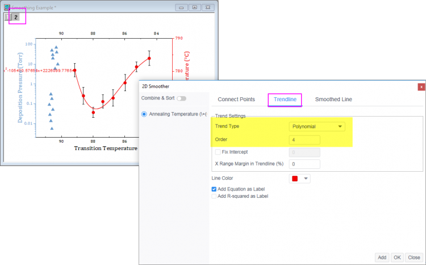Click the 2D Smoother dialog title
426x265 pixels.
[156, 86]
